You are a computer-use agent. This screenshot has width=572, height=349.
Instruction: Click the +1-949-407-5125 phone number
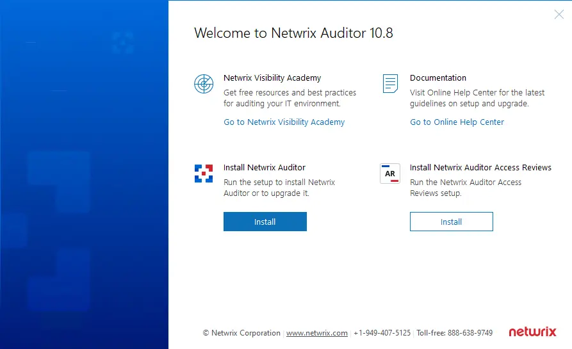pyautogui.click(x=382, y=333)
